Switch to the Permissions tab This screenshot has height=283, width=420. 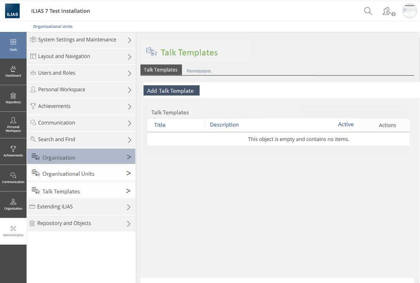(x=198, y=71)
